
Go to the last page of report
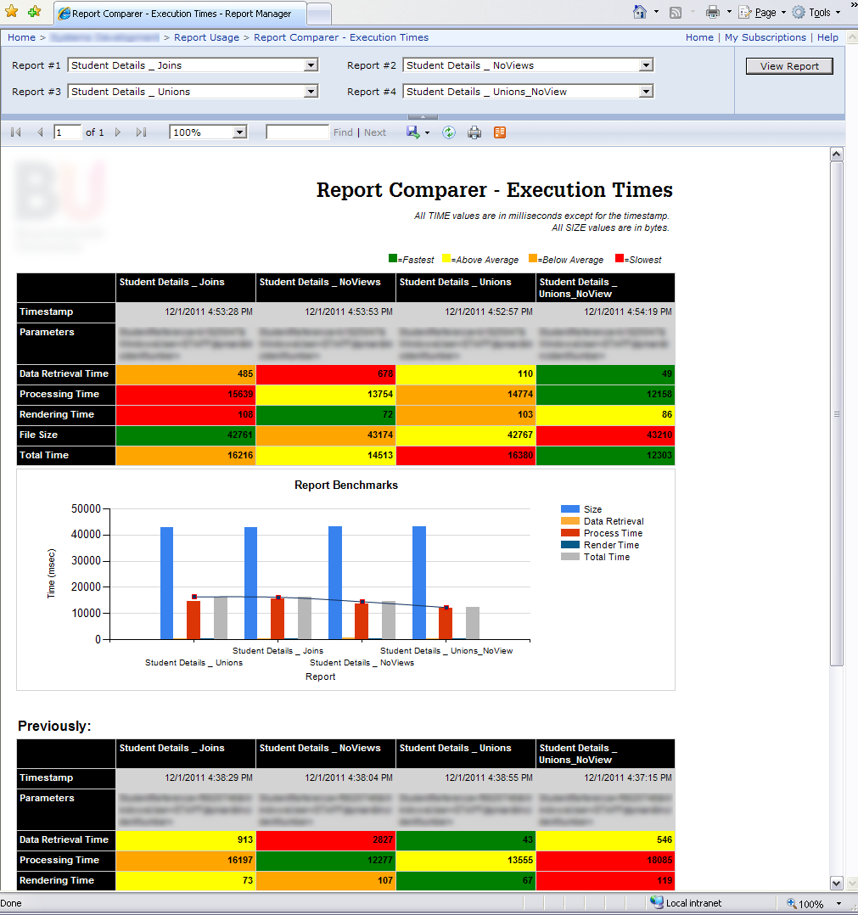[x=141, y=132]
